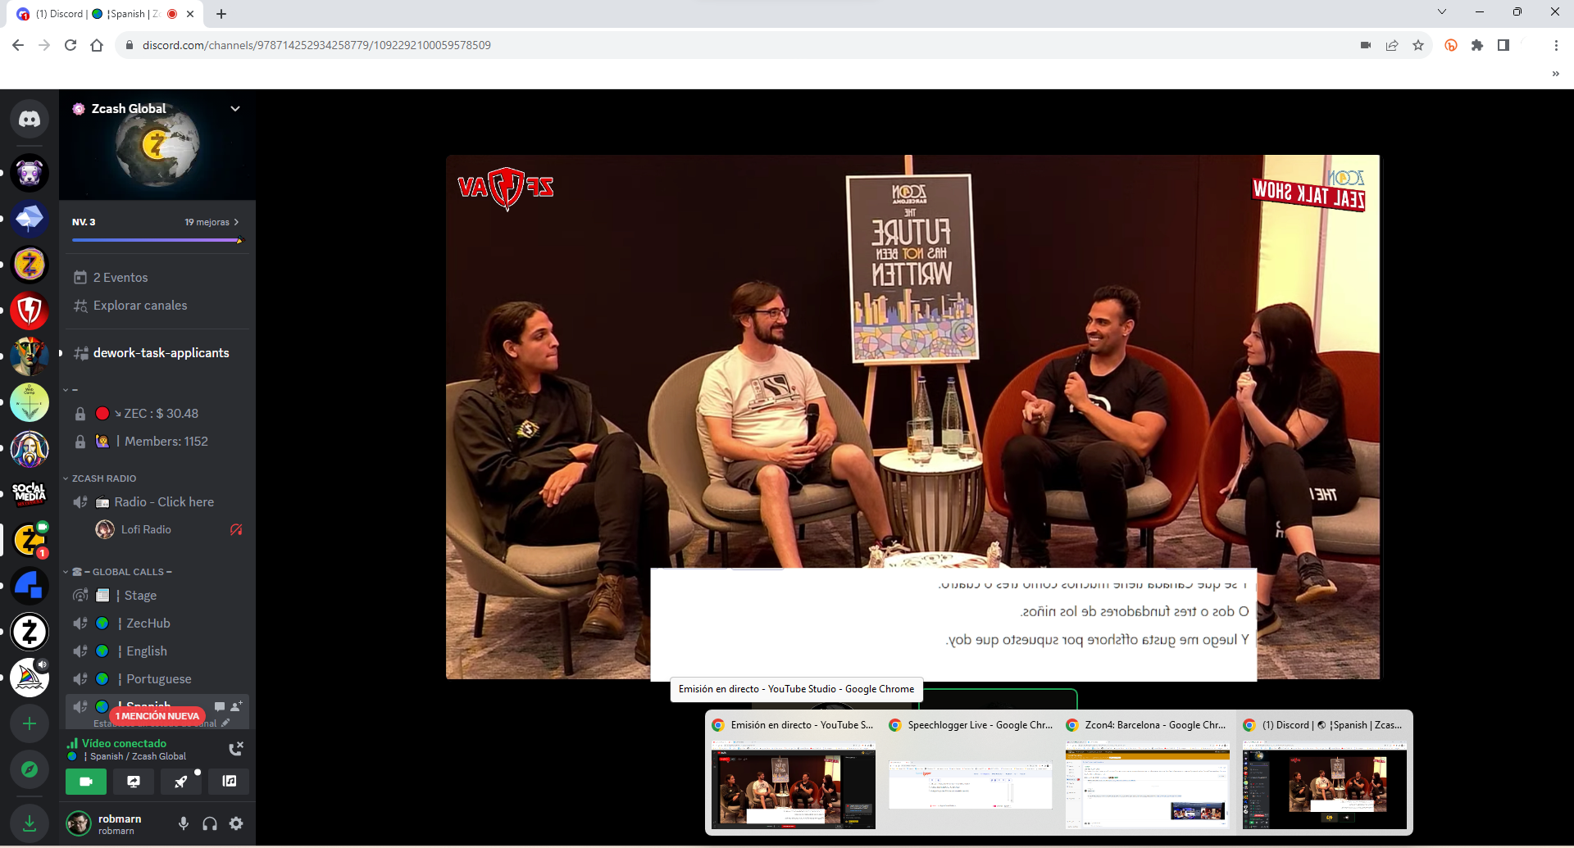Open Chrome three-dot menu
The image size is (1574, 848).
pos(1556,45)
